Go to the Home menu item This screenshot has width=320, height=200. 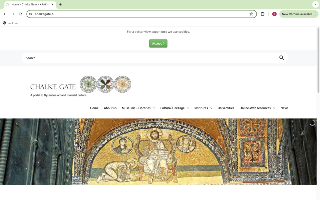coord(94,108)
